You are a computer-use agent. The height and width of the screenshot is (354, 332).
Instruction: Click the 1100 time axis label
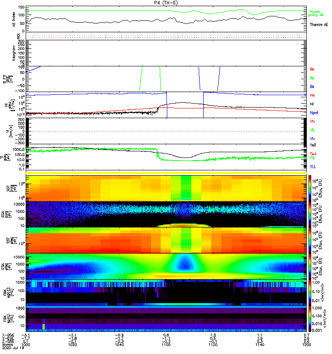166,345
